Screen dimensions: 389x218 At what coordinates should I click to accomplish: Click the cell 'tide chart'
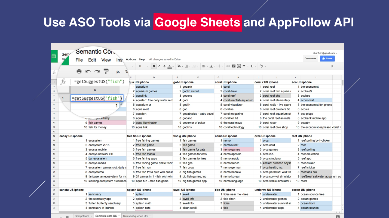tap(238, 199)
